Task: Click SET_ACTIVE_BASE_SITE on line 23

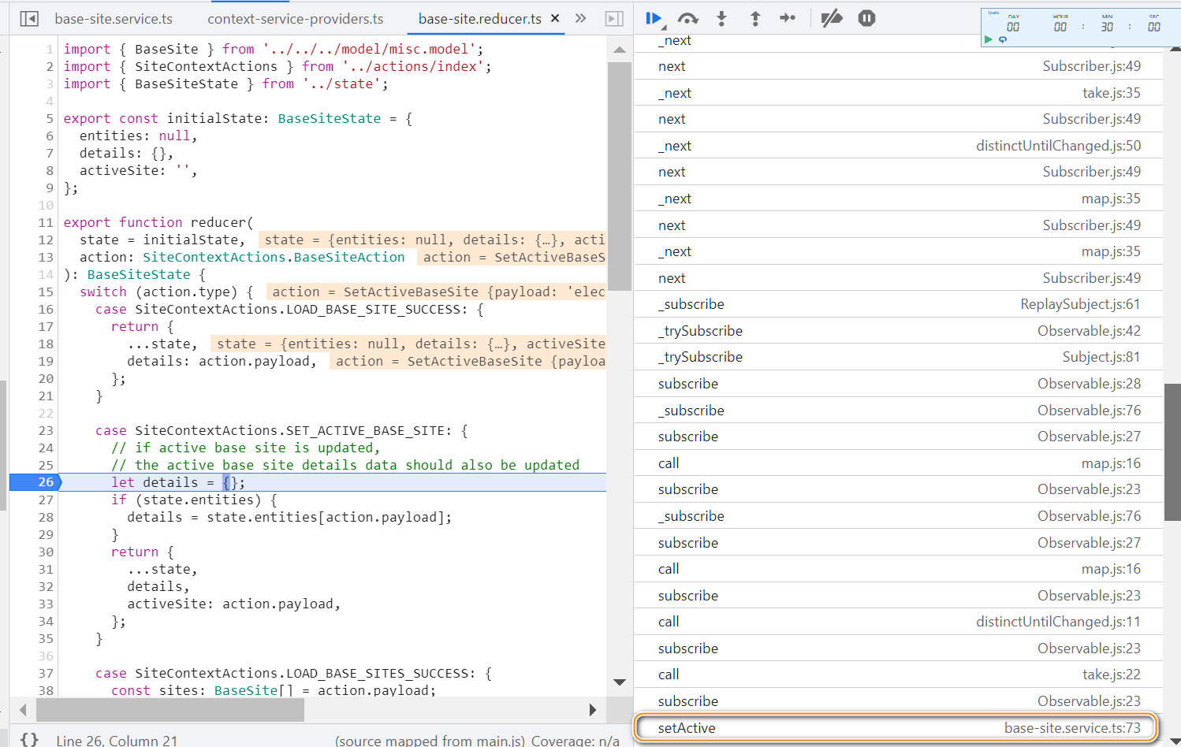Action: 366,430
